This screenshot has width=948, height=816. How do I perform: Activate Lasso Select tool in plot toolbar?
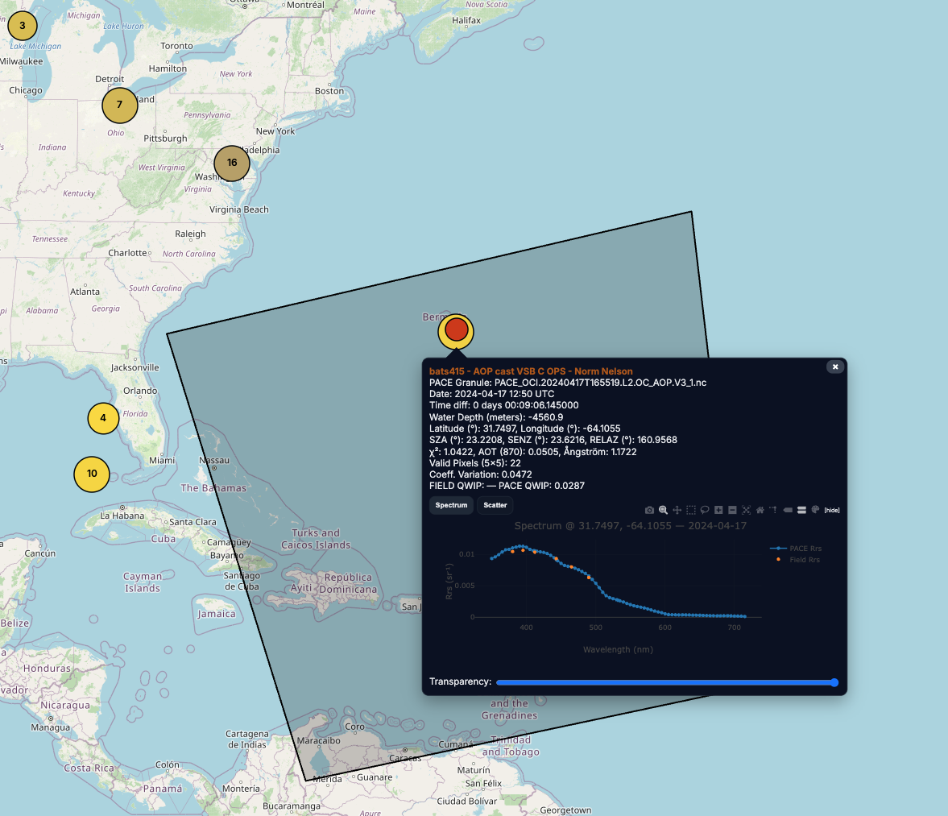click(x=705, y=510)
